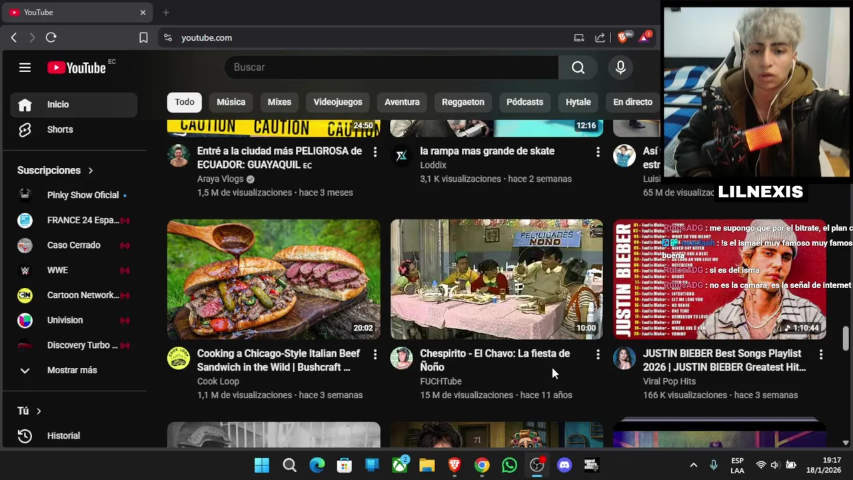Screen dimensions: 853x480
Task: Open OBS Studio from the taskbar
Action: (537, 465)
